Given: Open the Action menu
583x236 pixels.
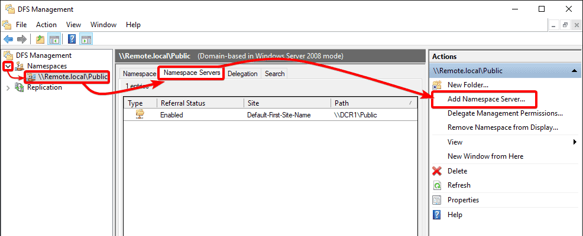Looking at the screenshot, I should tap(47, 25).
